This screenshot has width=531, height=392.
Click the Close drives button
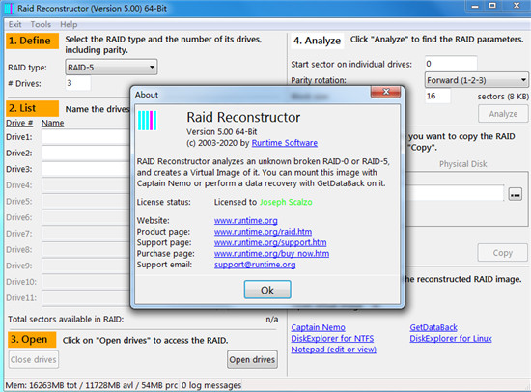click(x=34, y=359)
